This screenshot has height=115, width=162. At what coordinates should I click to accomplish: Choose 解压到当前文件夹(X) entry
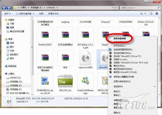click(x=133, y=69)
